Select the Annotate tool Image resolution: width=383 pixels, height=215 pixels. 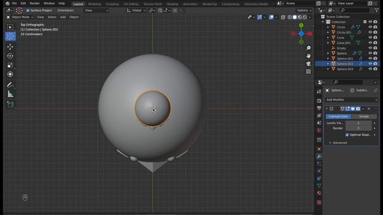(x=10, y=85)
